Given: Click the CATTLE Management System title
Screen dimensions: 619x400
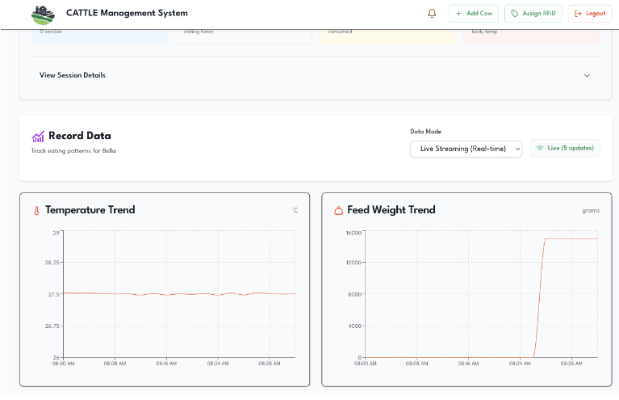Looking at the screenshot, I should (x=127, y=13).
